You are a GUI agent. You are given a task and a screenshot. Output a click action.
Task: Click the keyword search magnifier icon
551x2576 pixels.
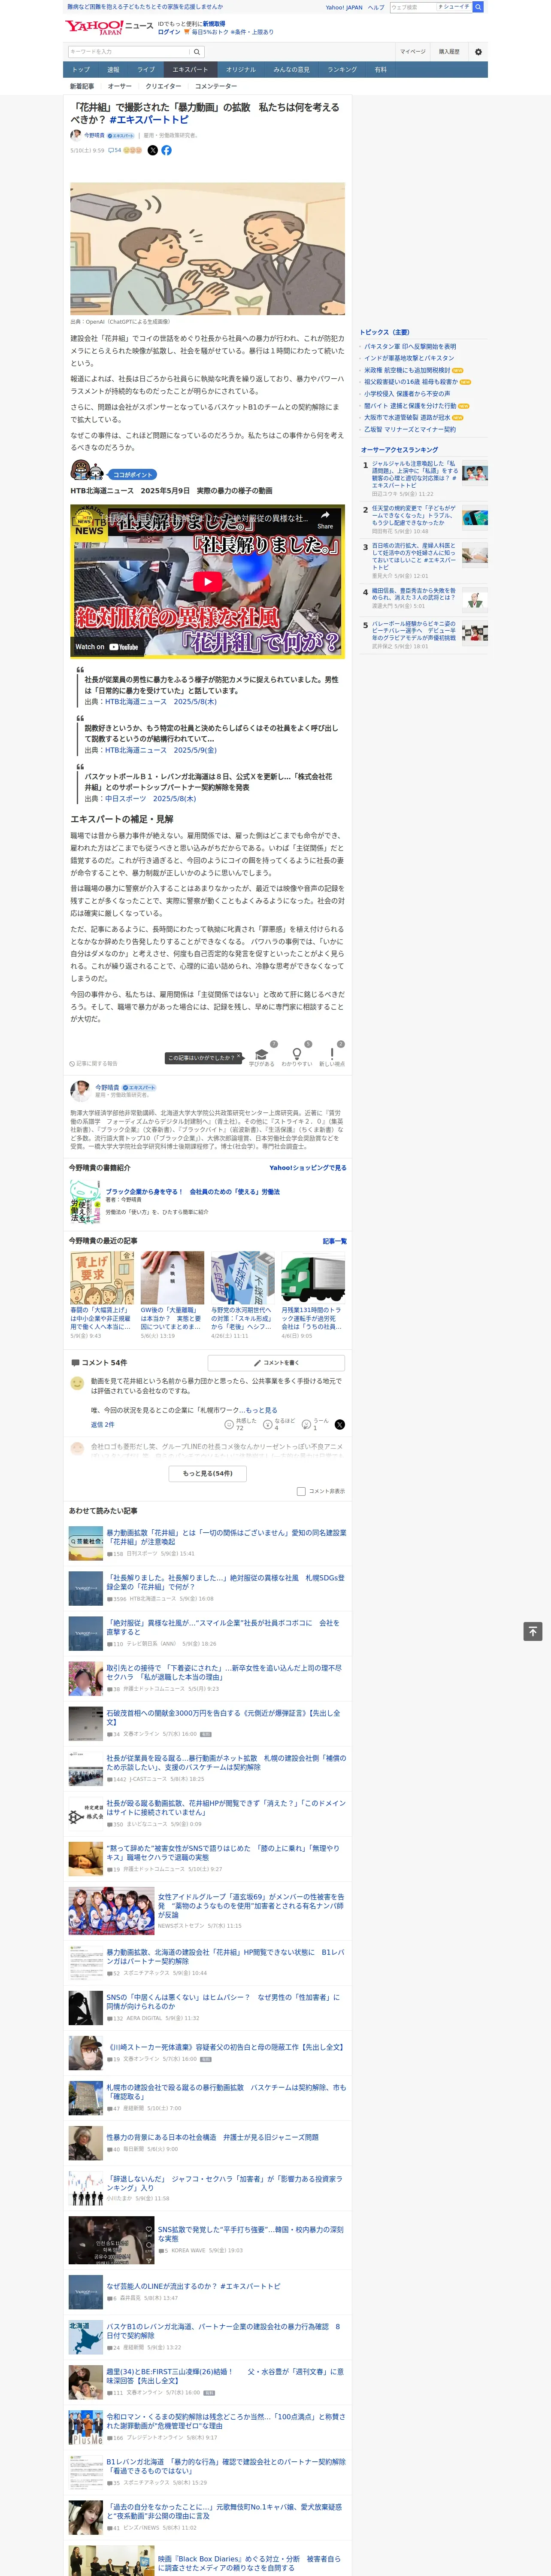[197, 52]
